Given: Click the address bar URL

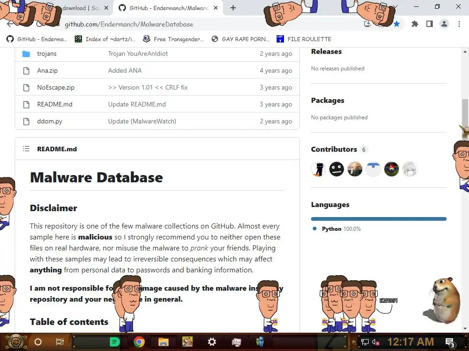Looking at the screenshot, I should [129, 24].
